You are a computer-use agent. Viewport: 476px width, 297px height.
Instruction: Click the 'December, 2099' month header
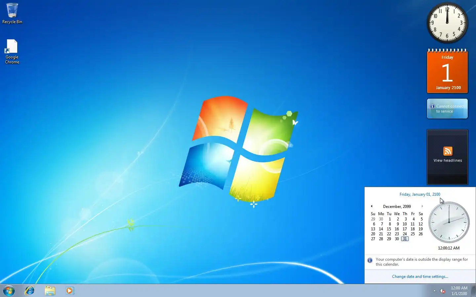coord(397,207)
